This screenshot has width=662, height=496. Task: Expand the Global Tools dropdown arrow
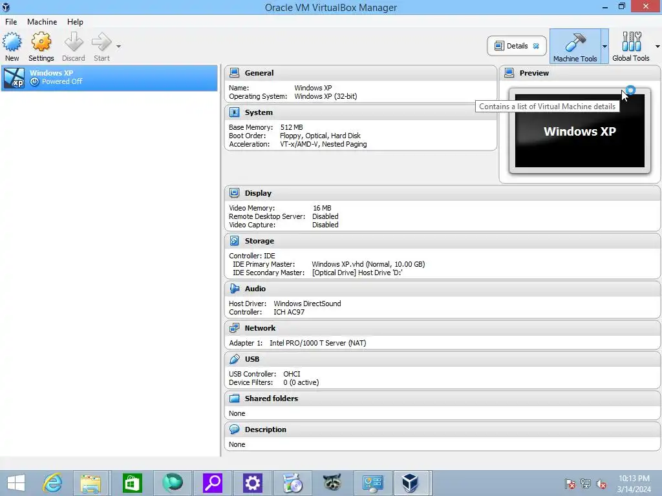pos(657,46)
